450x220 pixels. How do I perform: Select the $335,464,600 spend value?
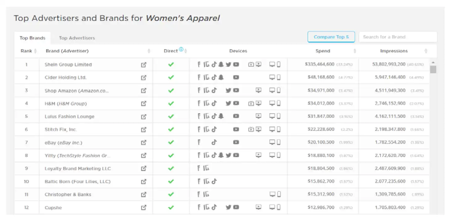point(320,64)
